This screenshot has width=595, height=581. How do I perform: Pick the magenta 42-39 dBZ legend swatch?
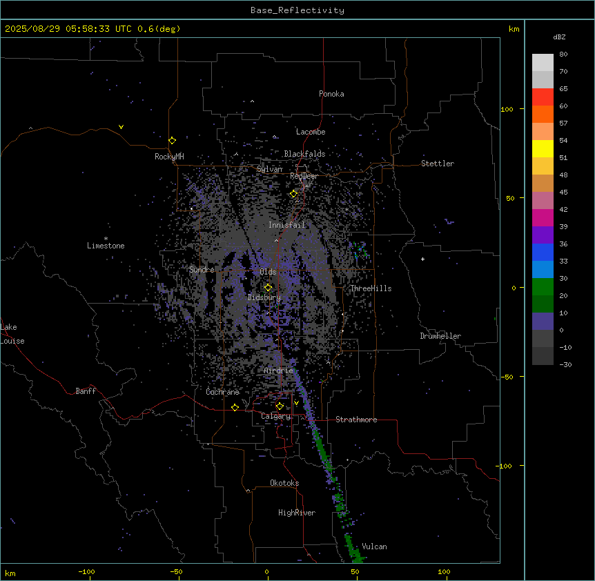click(543, 217)
